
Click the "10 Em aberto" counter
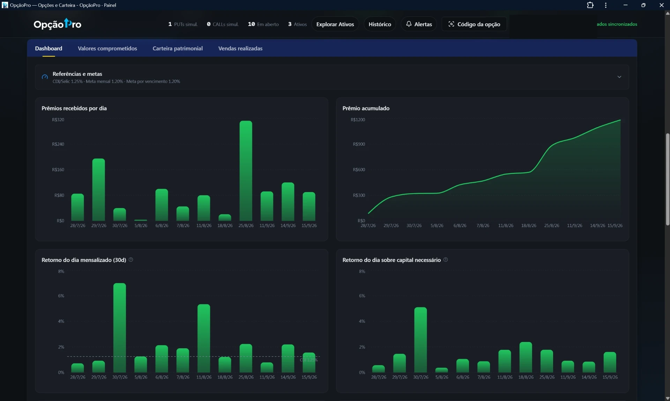point(263,24)
